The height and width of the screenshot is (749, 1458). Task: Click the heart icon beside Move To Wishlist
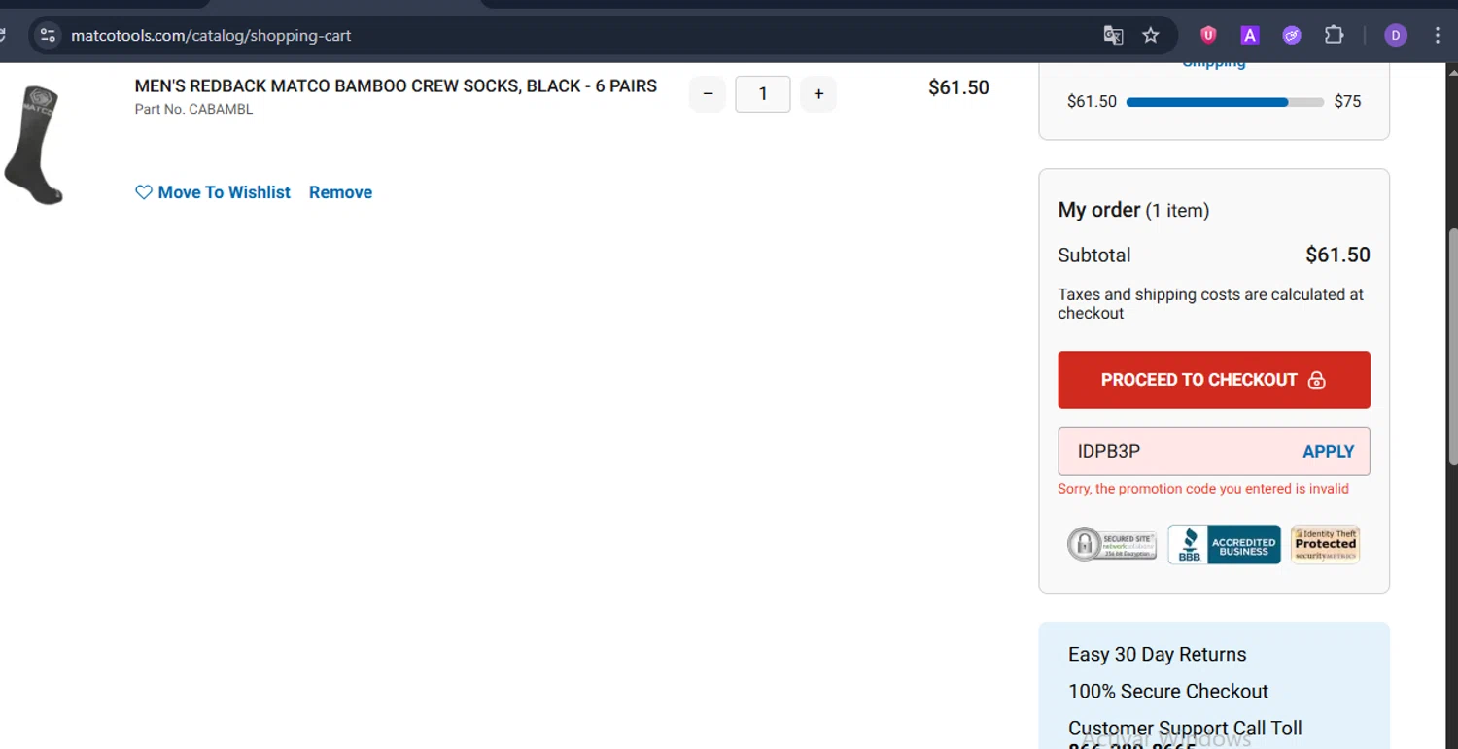click(x=144, y=192)
